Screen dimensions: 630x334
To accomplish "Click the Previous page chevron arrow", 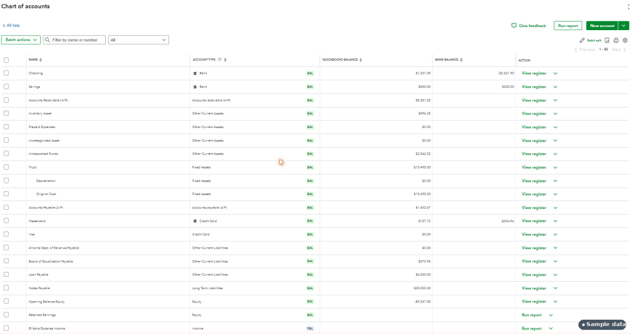I will [x=576, y=49].
